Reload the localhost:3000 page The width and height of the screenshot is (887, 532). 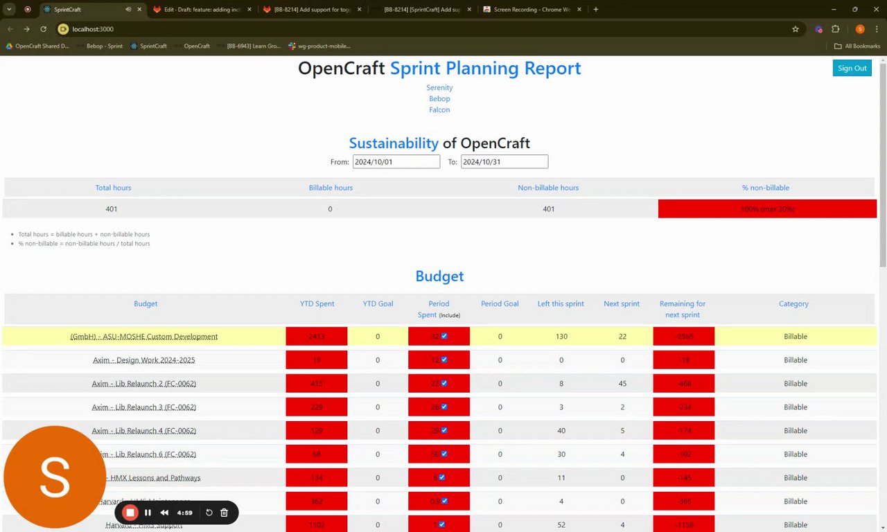pyautogui.click(x=43, y=29)
